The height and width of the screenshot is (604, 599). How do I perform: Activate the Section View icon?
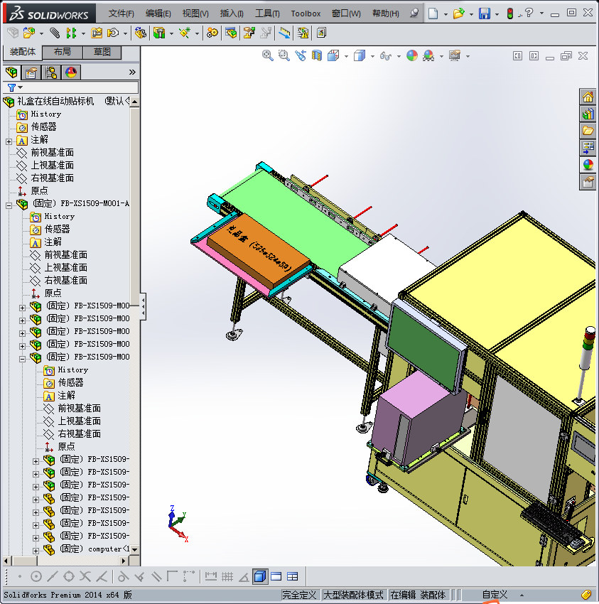(317, 56)
